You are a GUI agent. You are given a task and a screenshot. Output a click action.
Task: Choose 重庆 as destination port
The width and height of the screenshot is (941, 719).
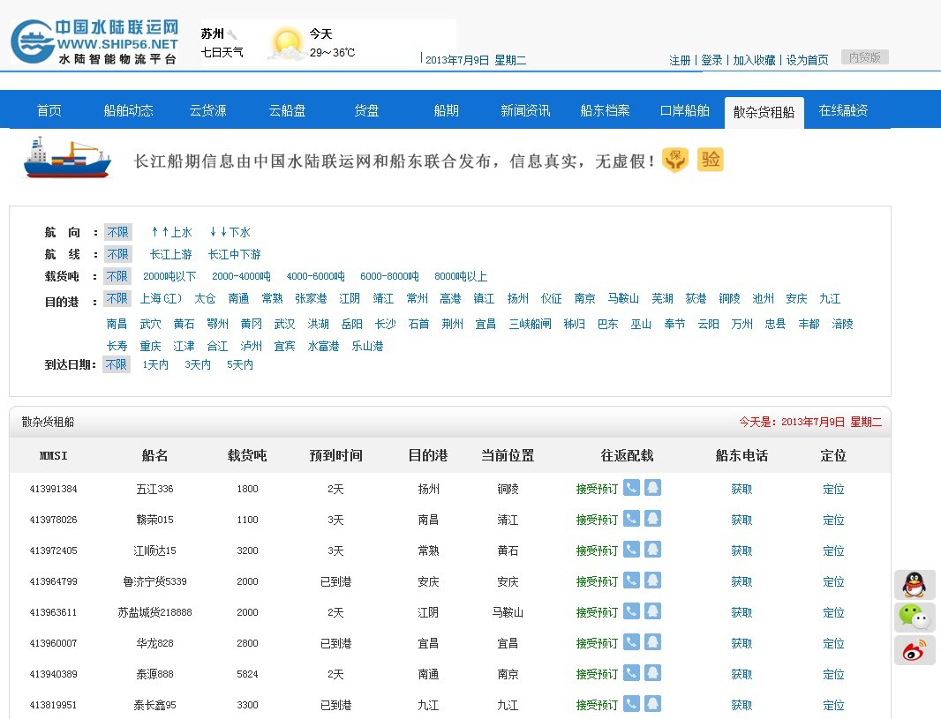coord(150,346)
